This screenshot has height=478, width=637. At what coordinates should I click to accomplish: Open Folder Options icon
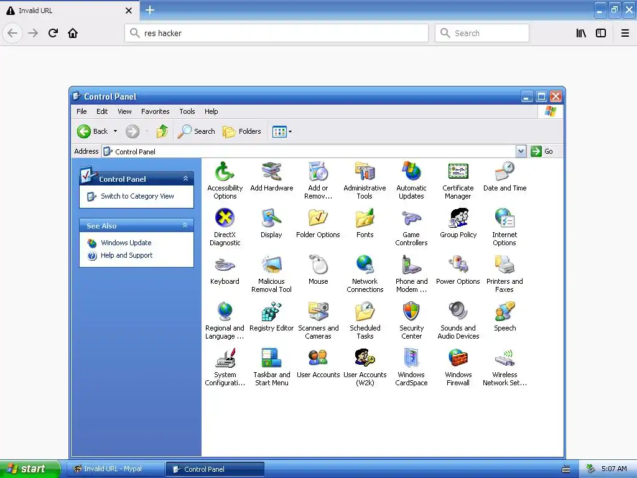[x=318, y=223]
